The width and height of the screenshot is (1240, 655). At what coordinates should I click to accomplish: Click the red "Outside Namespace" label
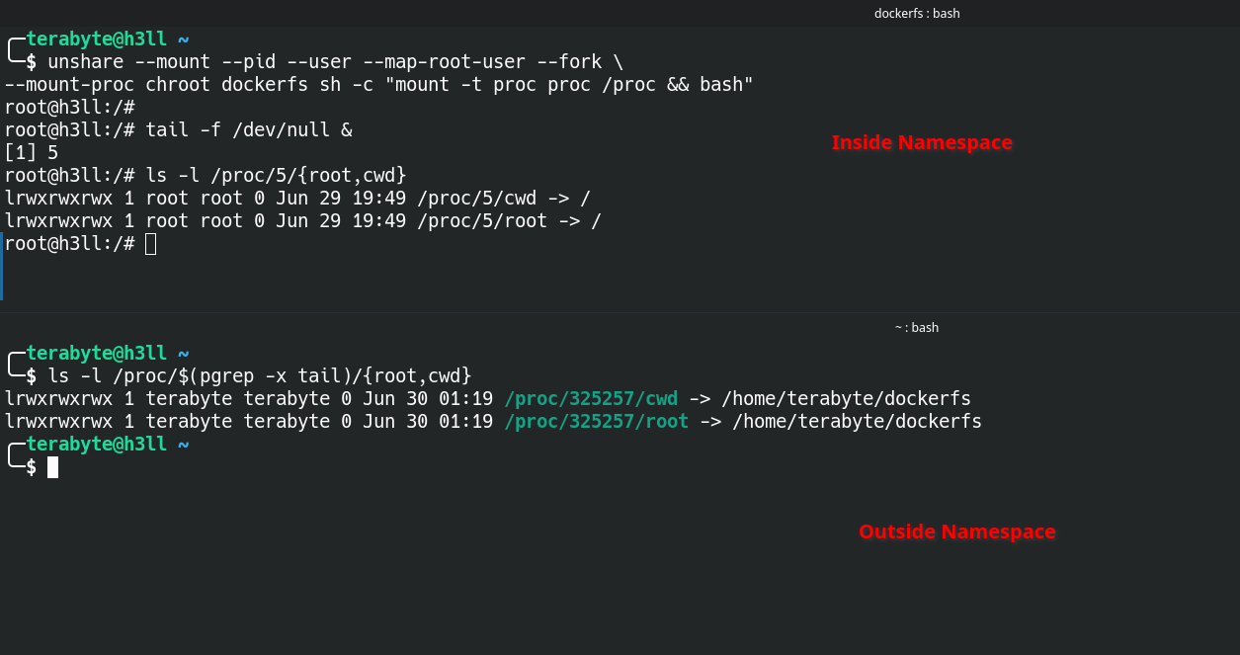956,532
